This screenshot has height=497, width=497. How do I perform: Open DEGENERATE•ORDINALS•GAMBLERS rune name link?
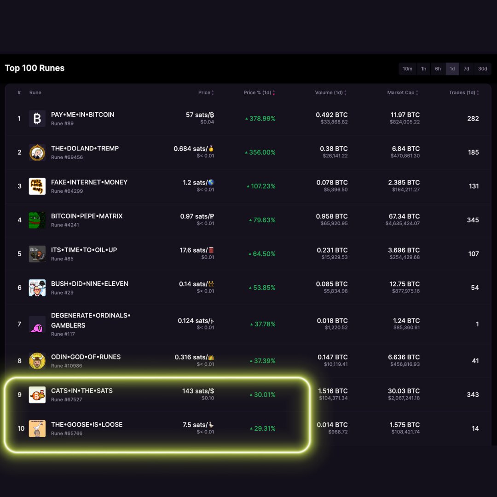click(x=91, y=320)
